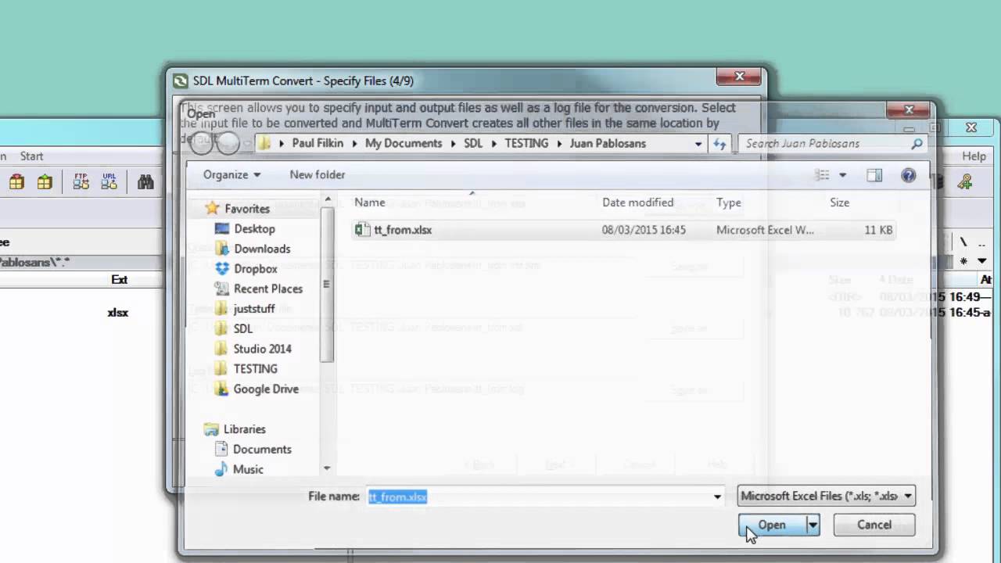Open the Microsoft Excel Files type dropdown
The image size is (1001, 563).
tap(826, 496)
